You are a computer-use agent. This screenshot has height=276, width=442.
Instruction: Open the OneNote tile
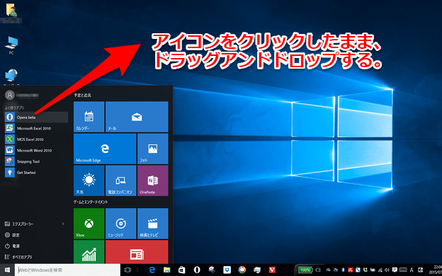click(x=153, y=180)
